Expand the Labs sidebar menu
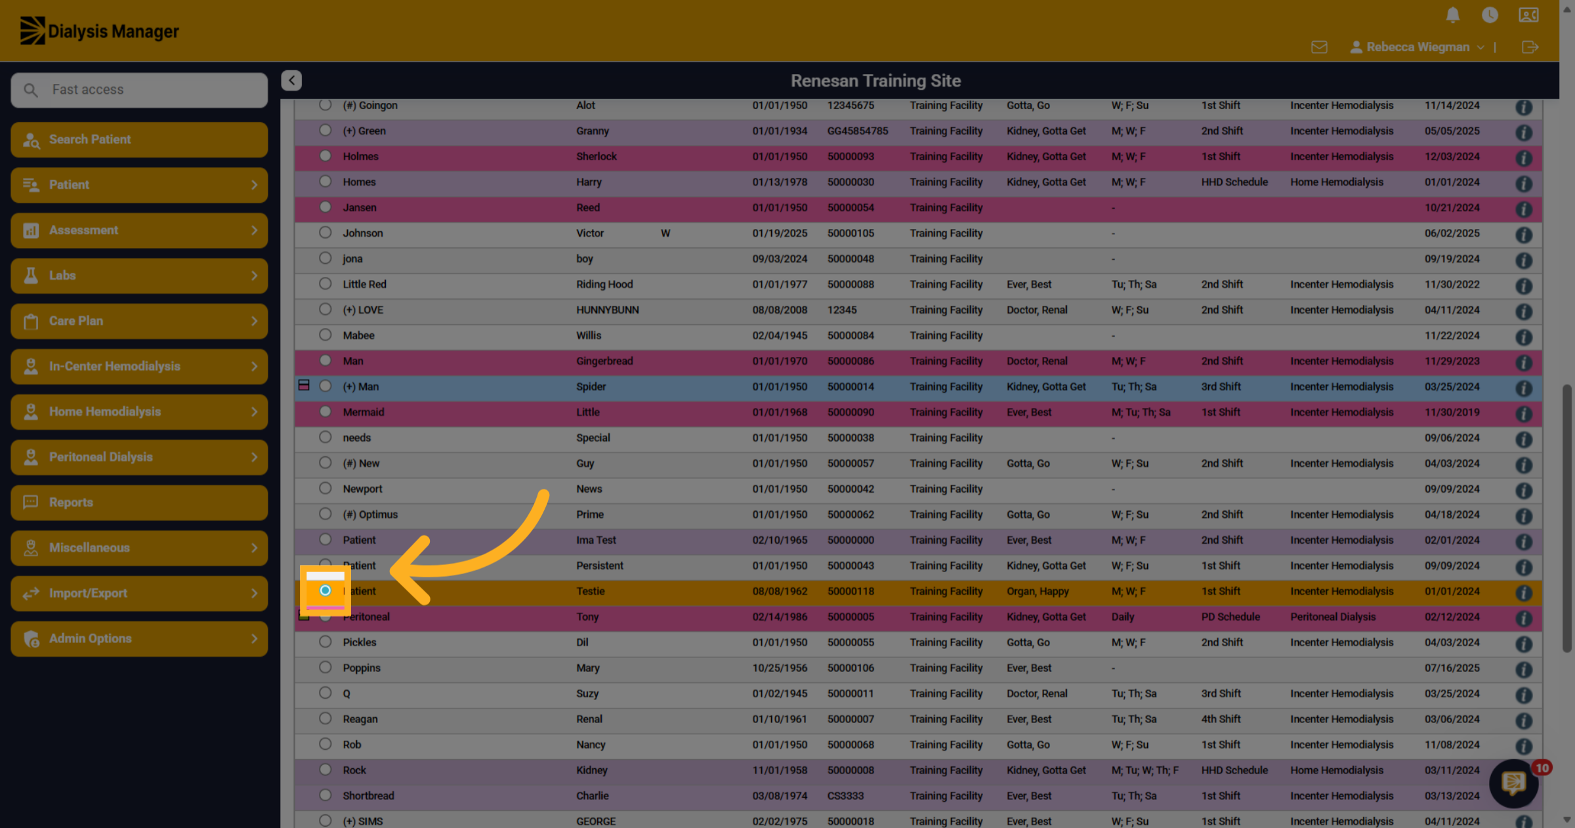This screenshot has height=828, width=1575. pos(139,276)
